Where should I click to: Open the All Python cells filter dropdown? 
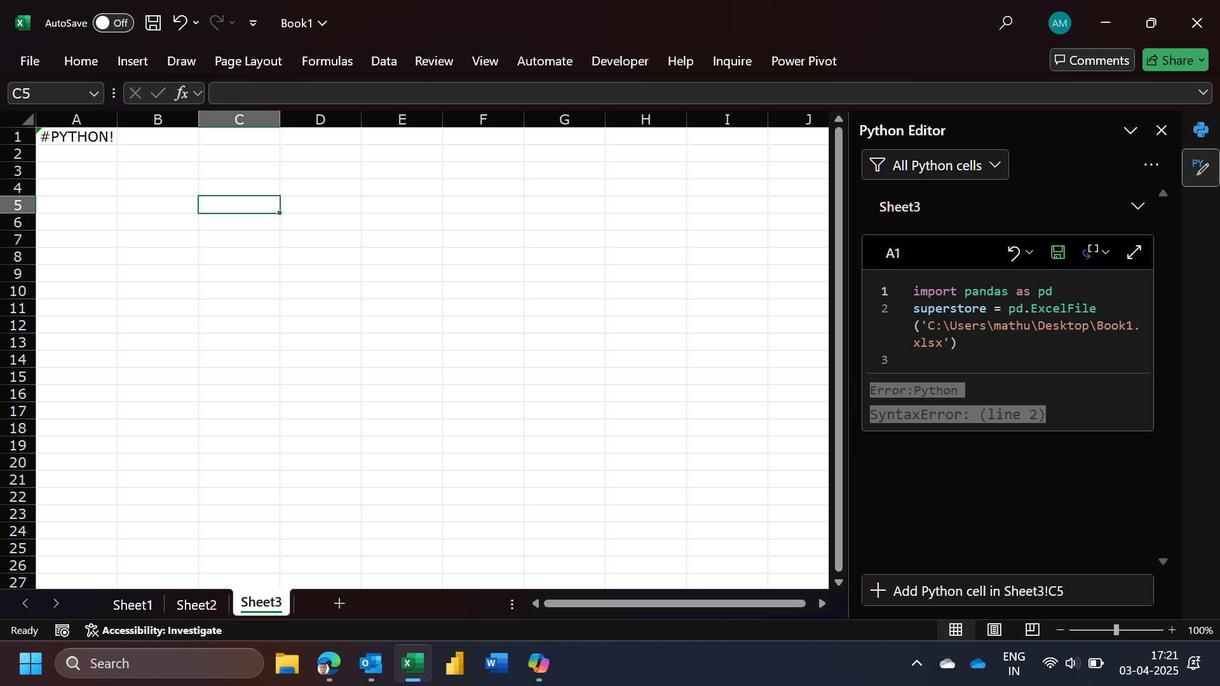tap(935, 165)
